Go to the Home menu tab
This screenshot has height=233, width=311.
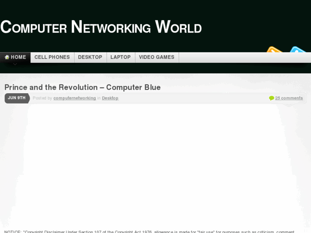tap(15, 57)
